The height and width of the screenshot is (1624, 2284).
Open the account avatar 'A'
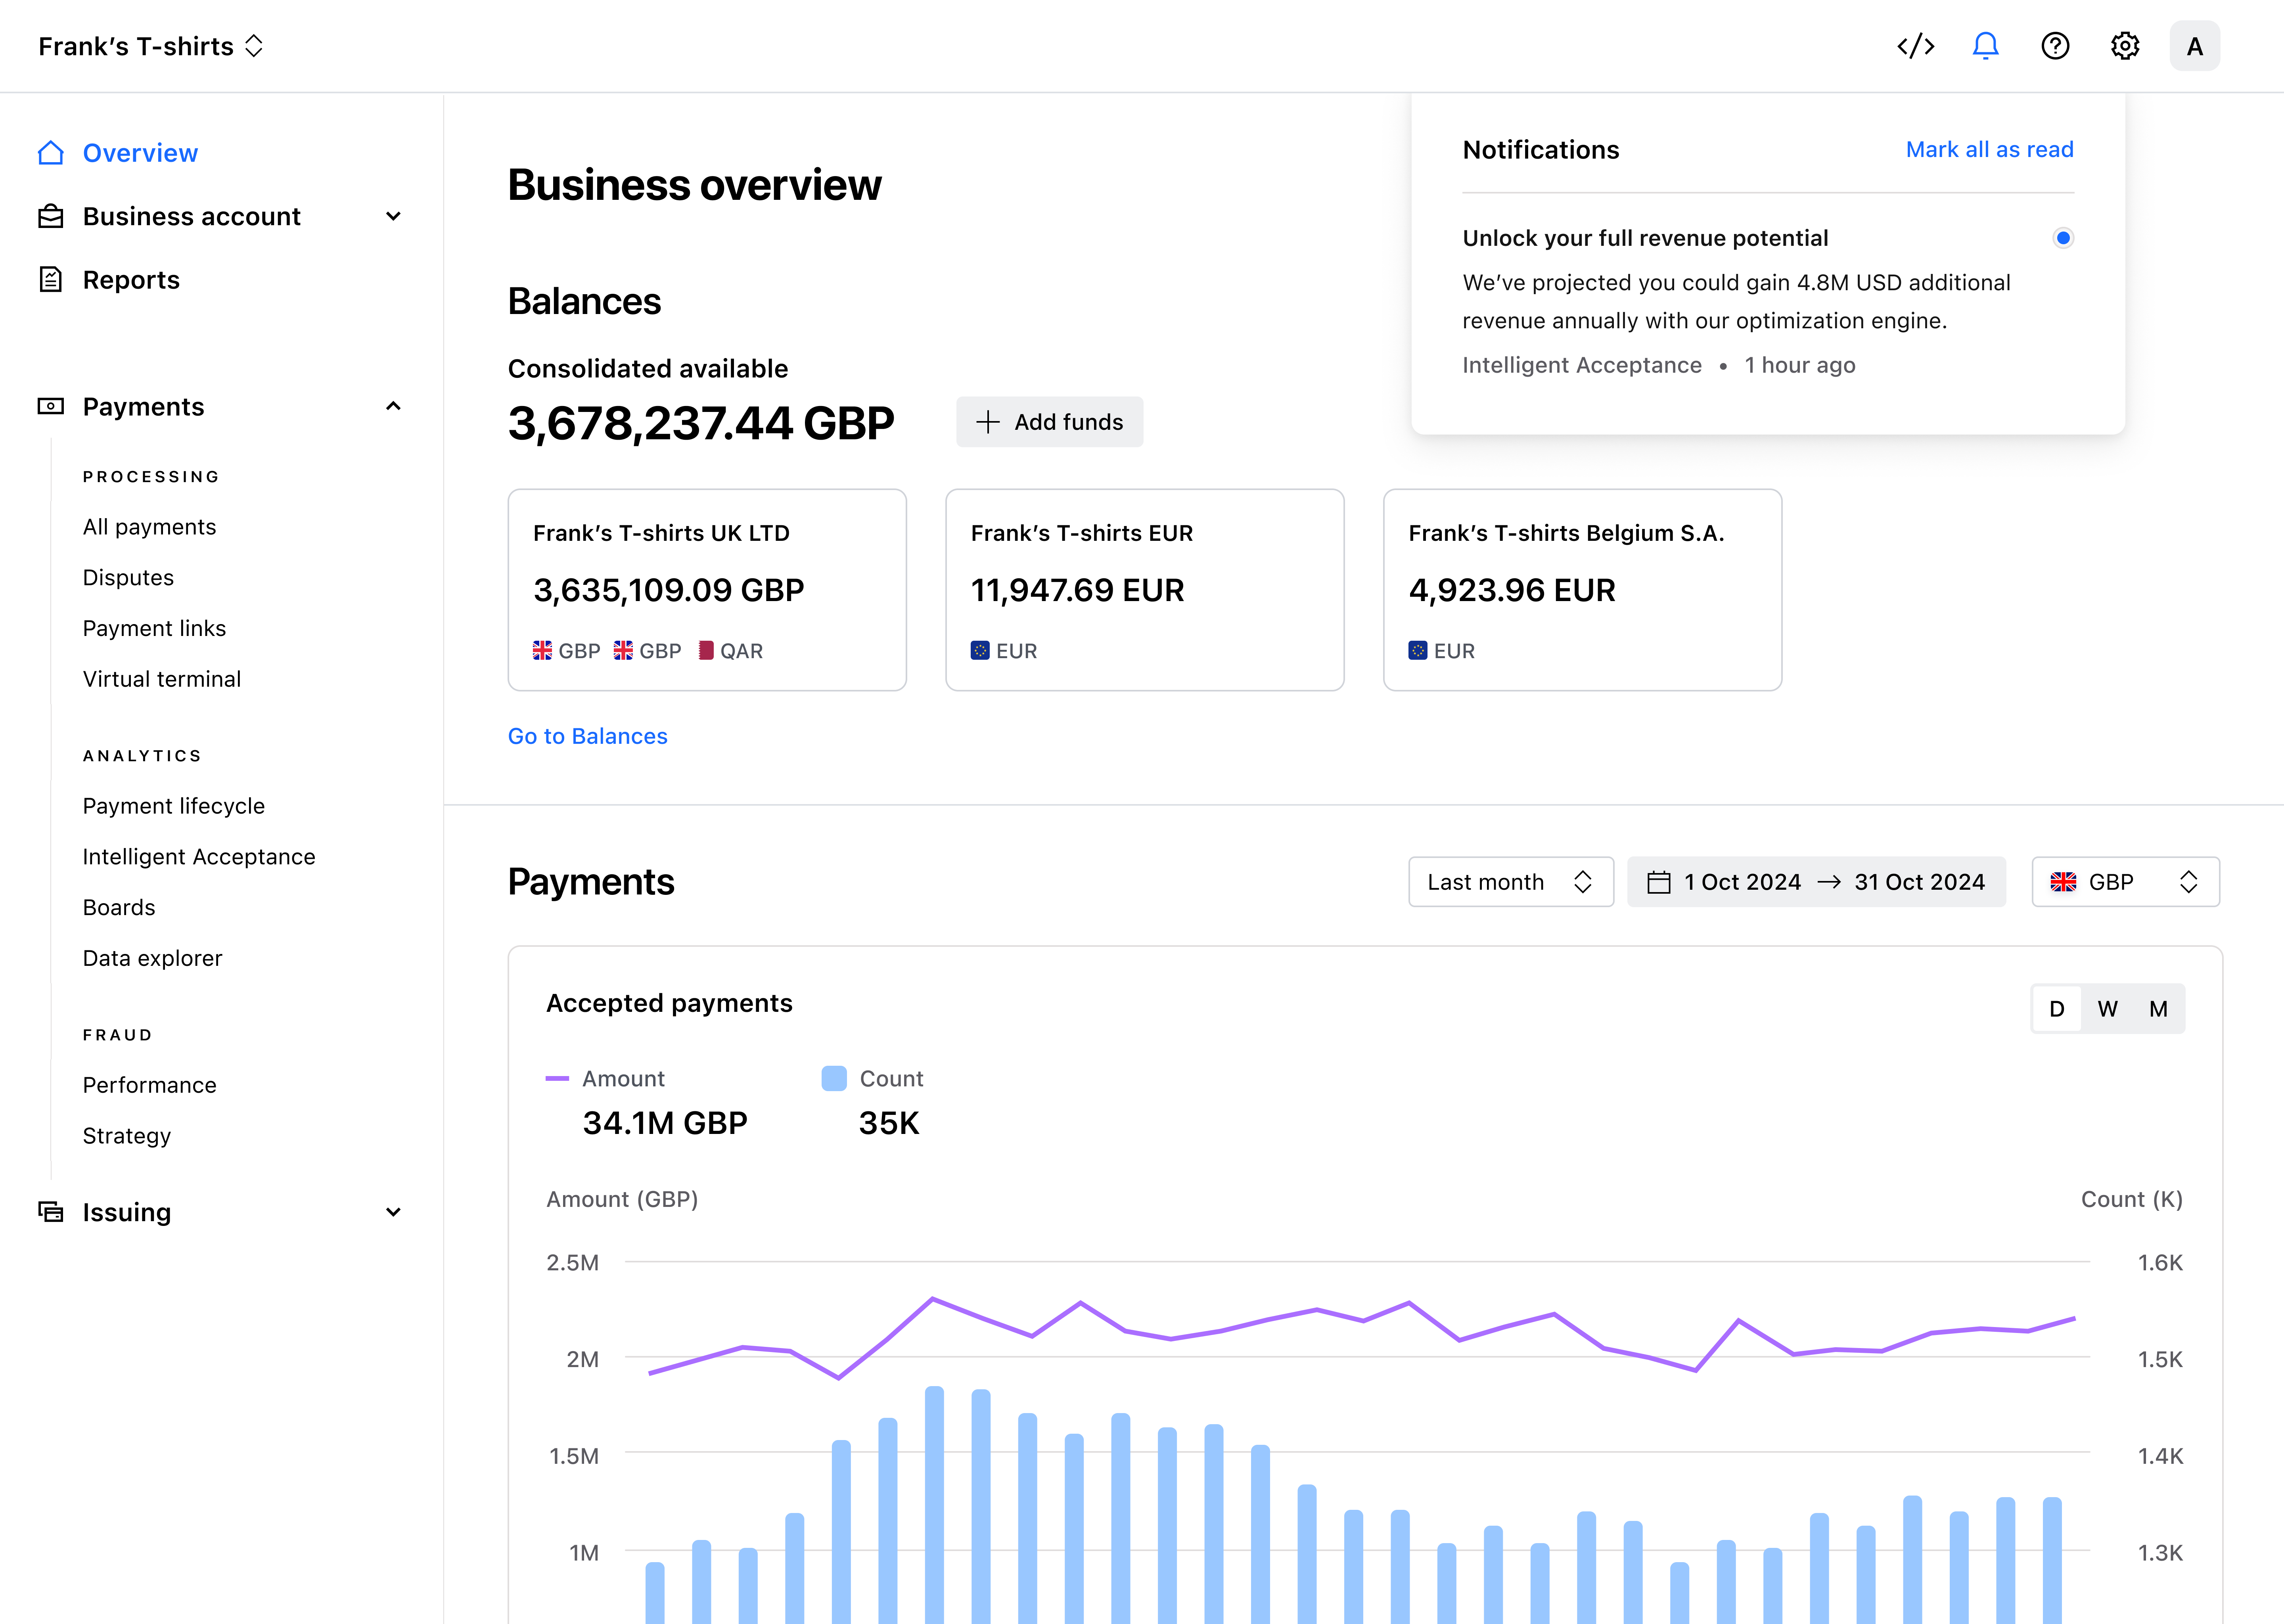[x=2195, y=46]
